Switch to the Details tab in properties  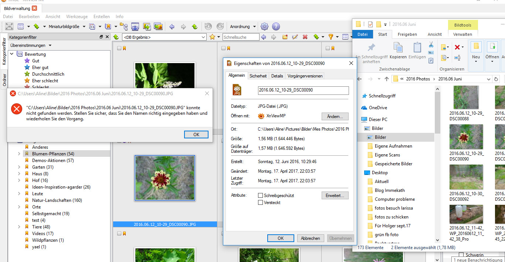[277, 76]
